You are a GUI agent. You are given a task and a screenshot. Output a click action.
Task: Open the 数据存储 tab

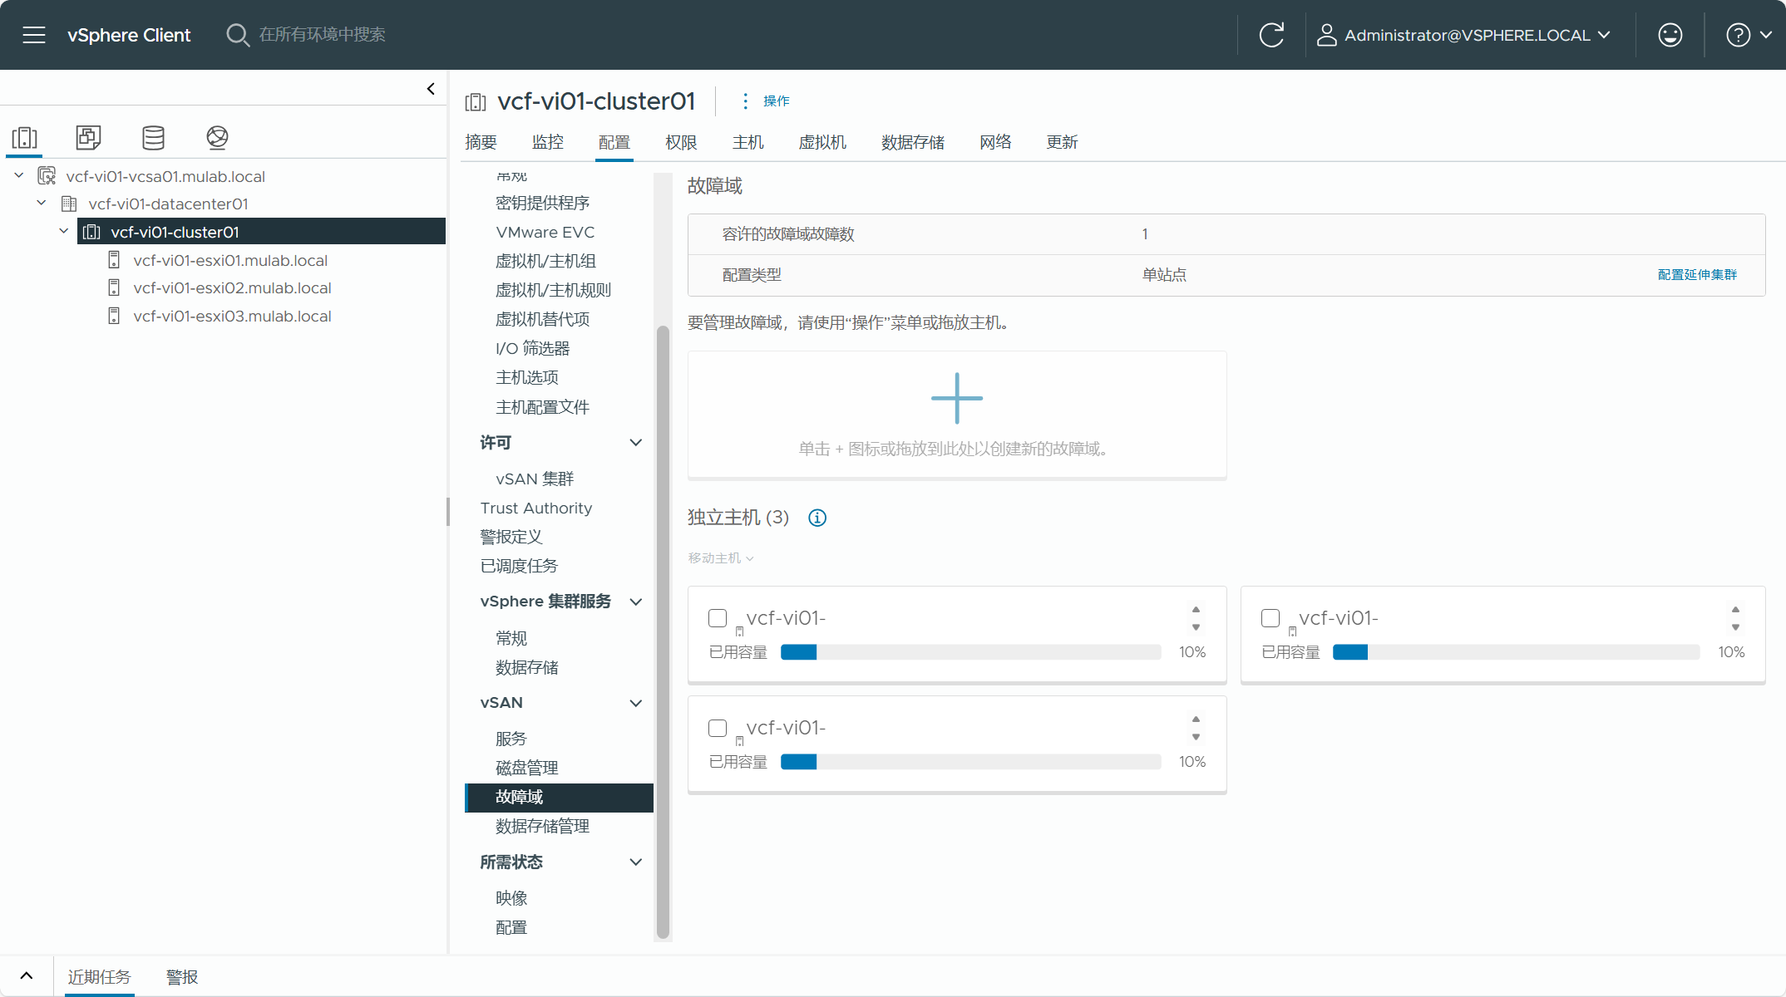[x=912, y=142]
